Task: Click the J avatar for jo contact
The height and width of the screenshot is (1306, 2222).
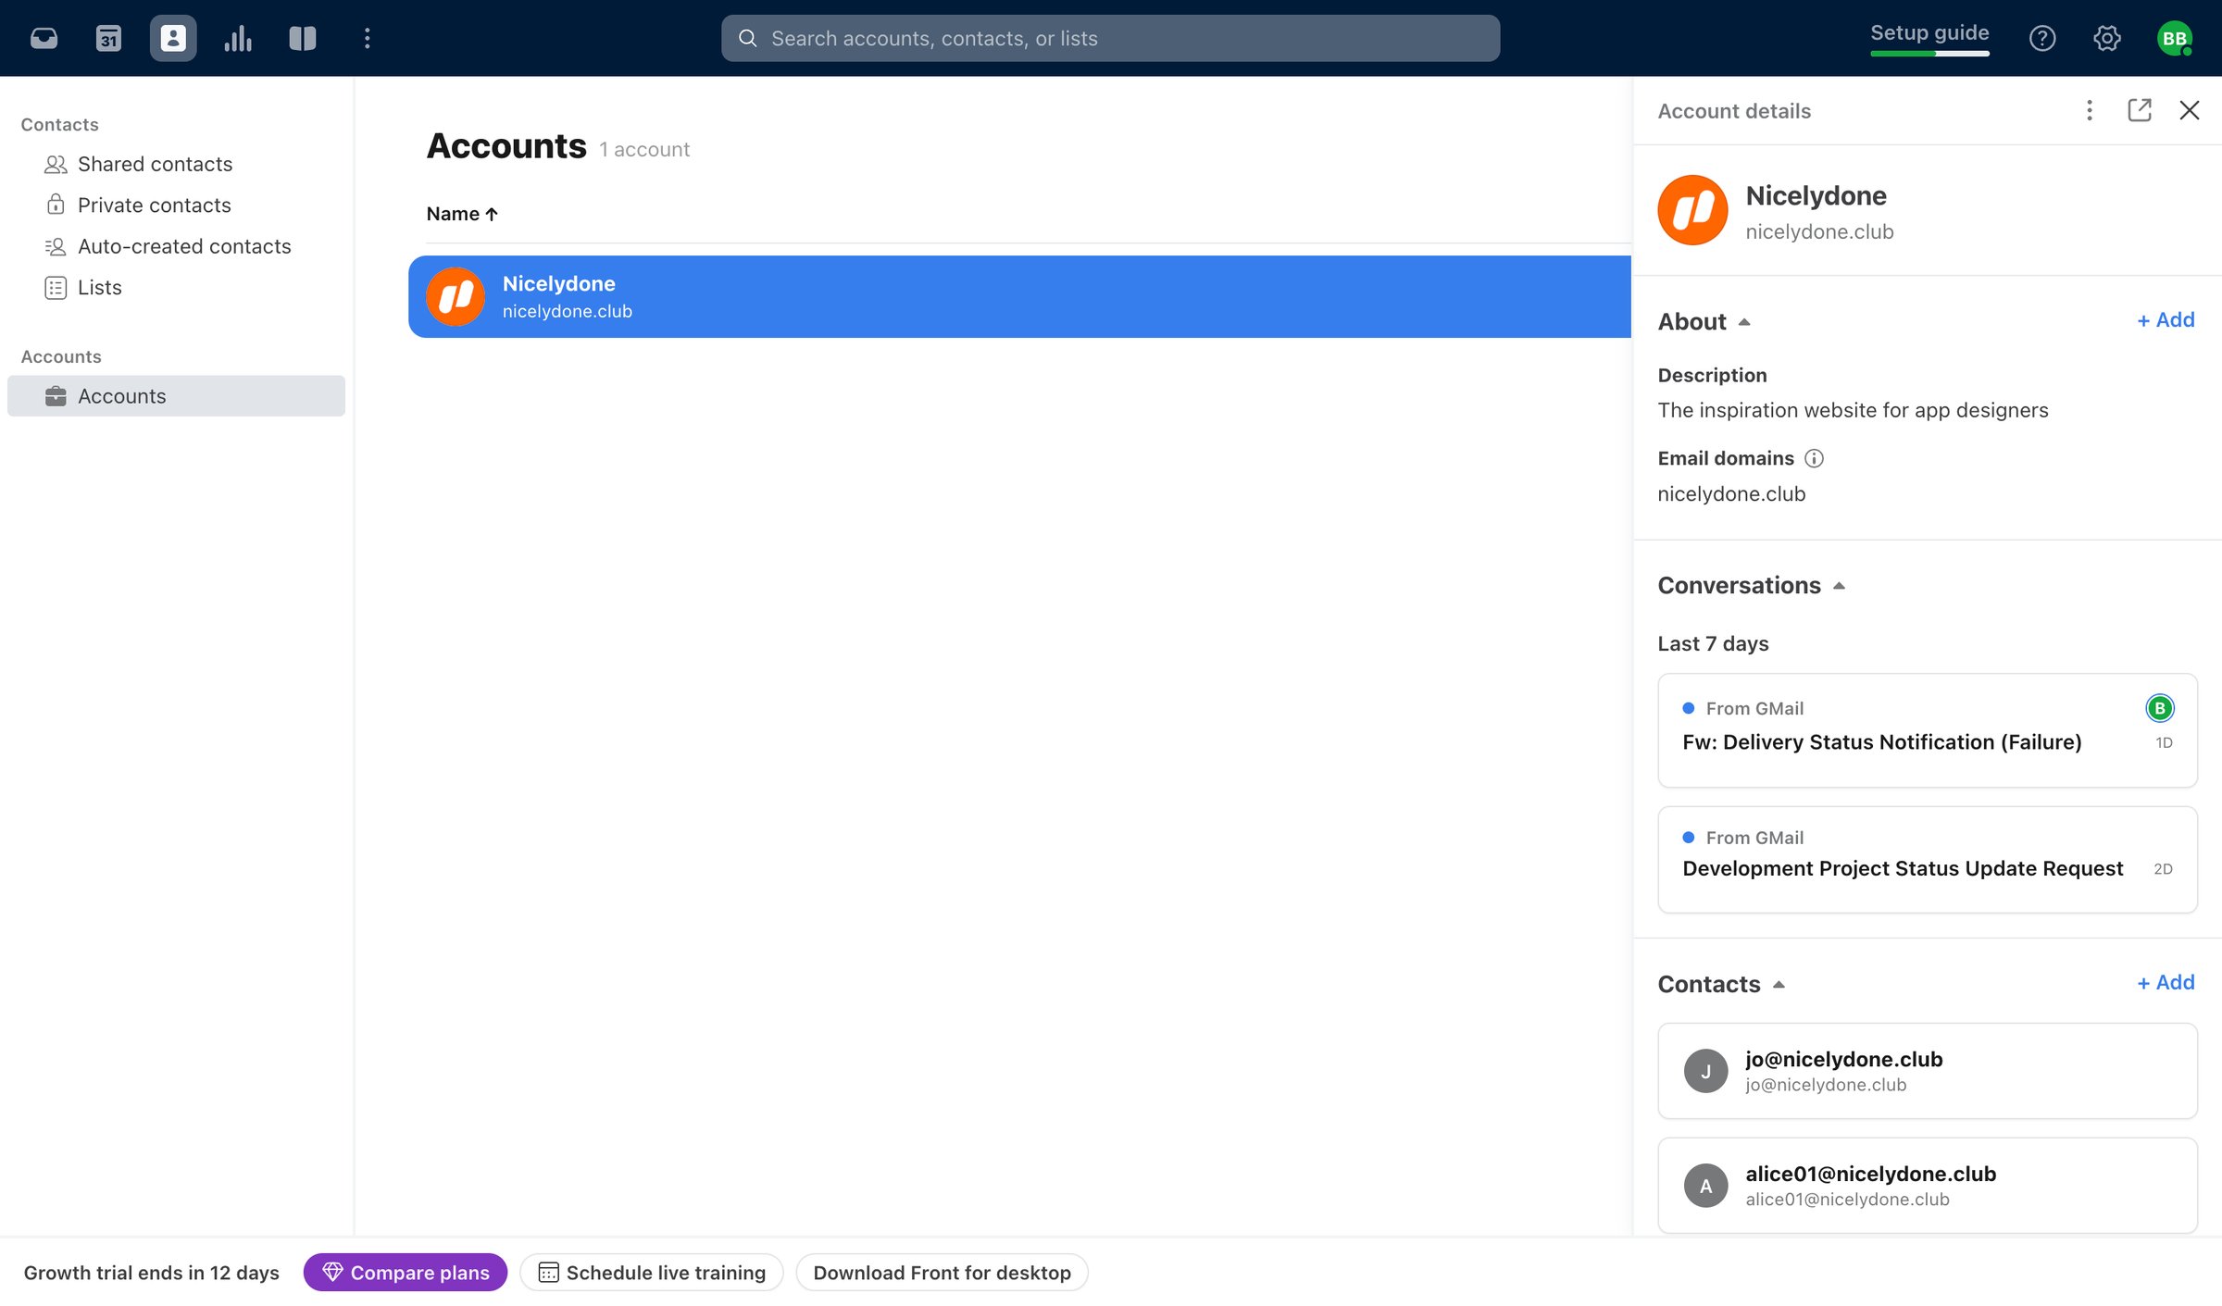Action: point(1706,1071)
